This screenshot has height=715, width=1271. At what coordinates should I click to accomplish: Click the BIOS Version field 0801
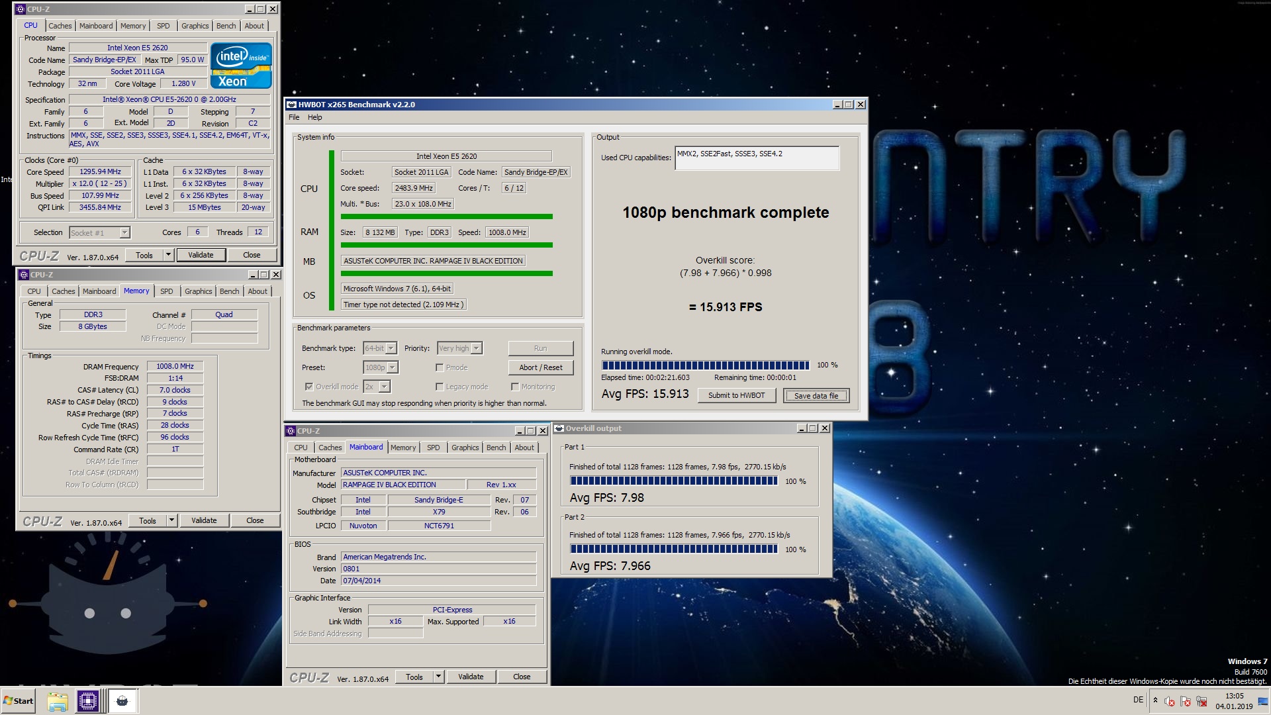[438, 569]
